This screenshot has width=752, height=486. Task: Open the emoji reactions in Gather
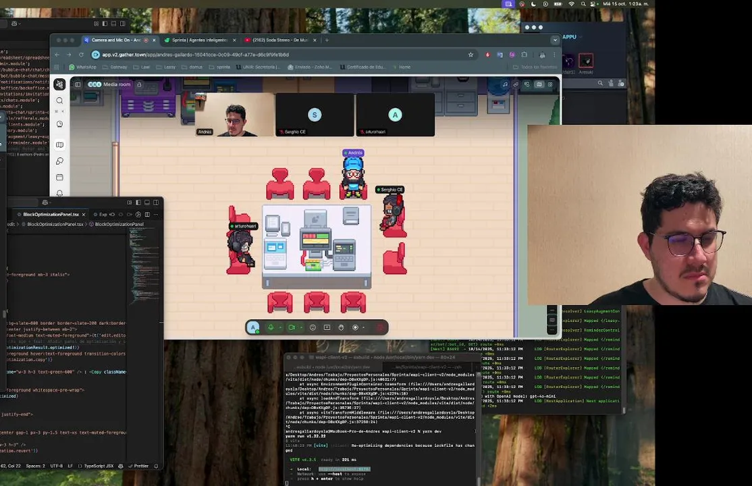click(x=313, y=327)
